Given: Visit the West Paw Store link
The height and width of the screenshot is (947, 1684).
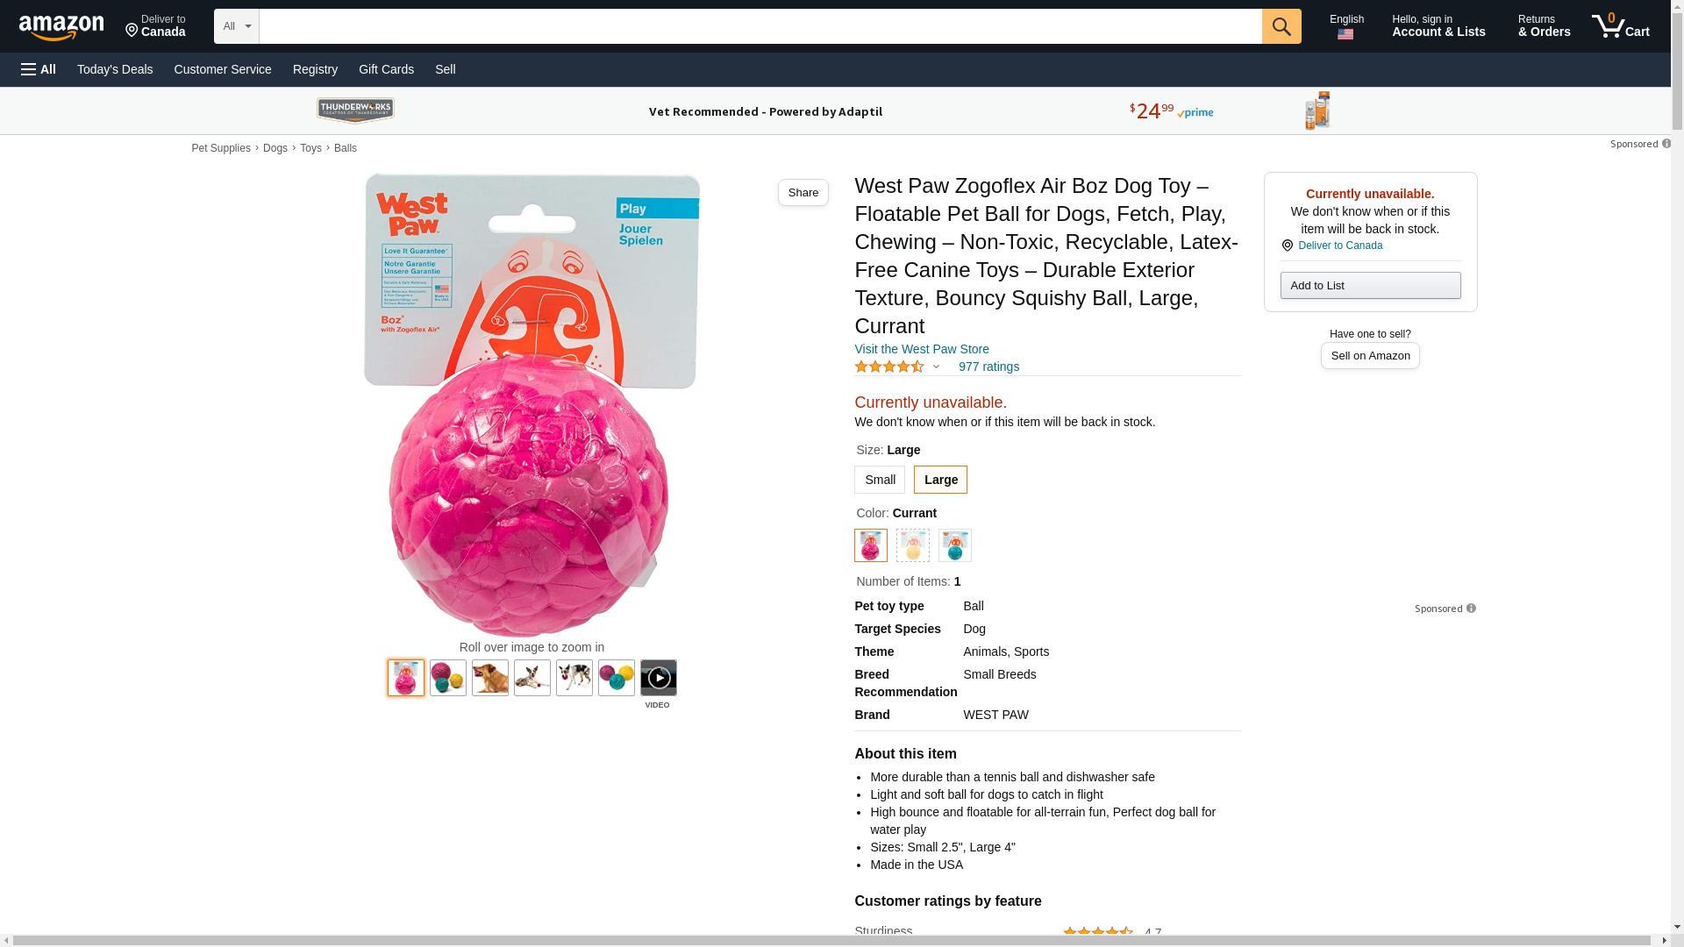Looking at the screenshot, I should pyautogui.click(x=922, y=349).
